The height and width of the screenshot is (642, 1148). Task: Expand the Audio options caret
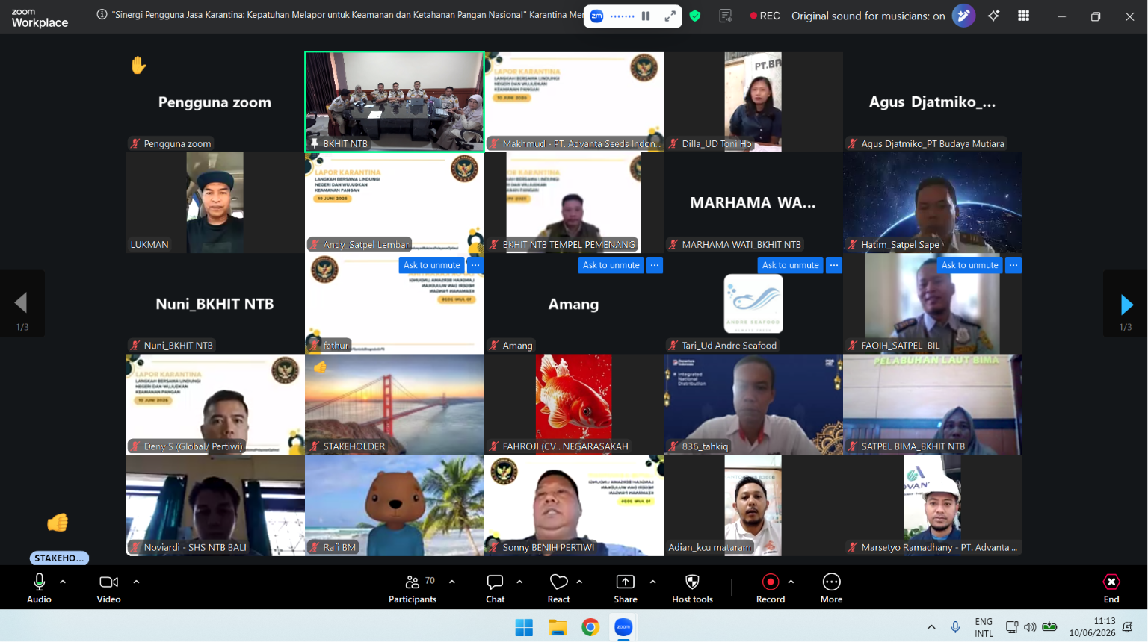(x=63, y=582)
